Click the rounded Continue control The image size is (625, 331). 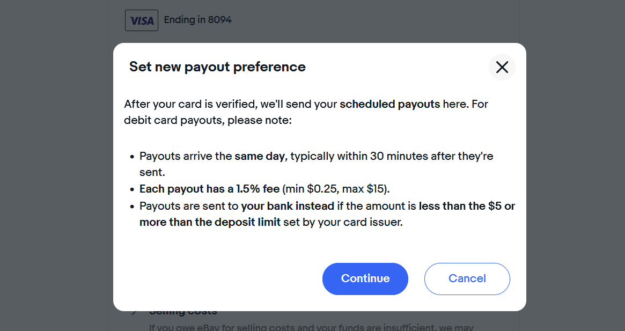coord(365,278)
